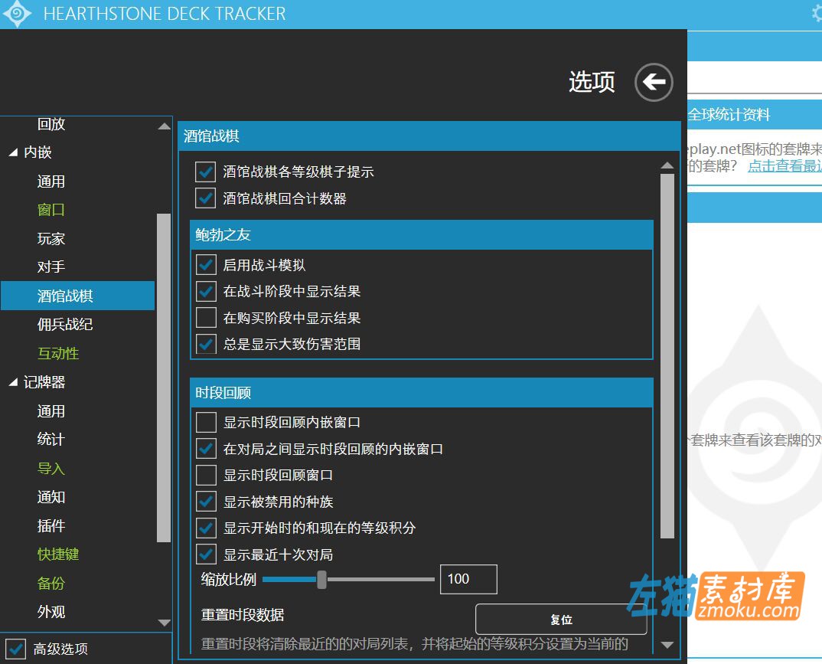Enable 在购买阶段中显示结果 option
Screen dimensions: 822x664
(x=204, y=318)
